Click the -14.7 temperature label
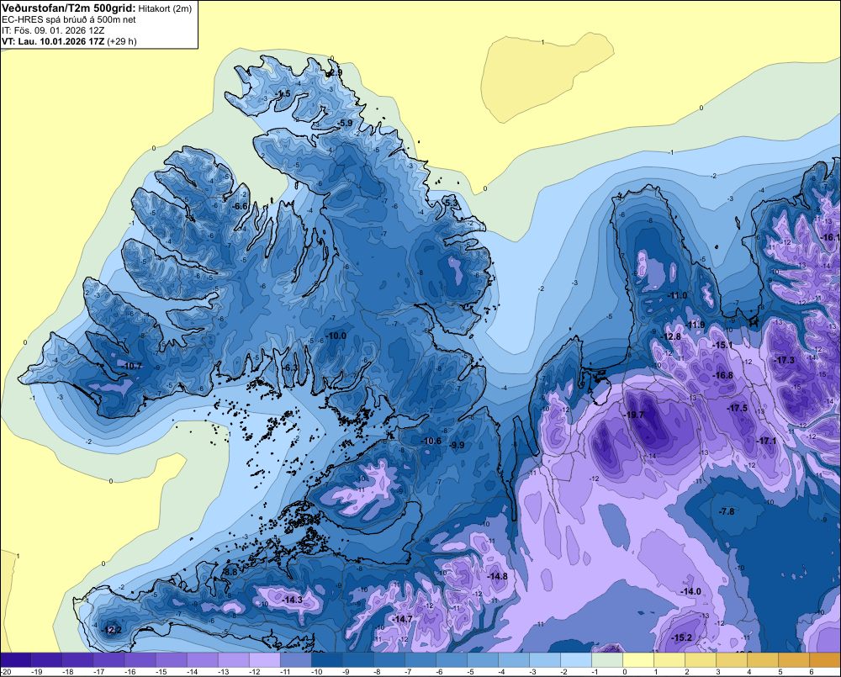Viewport: 841px width, 677px height. [402, 619]
